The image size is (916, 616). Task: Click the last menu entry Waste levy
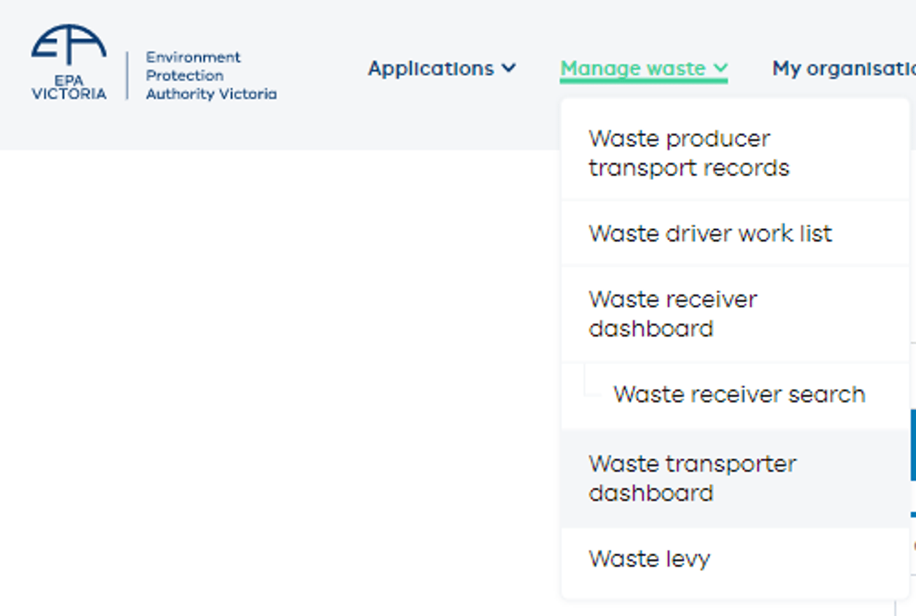649,559
